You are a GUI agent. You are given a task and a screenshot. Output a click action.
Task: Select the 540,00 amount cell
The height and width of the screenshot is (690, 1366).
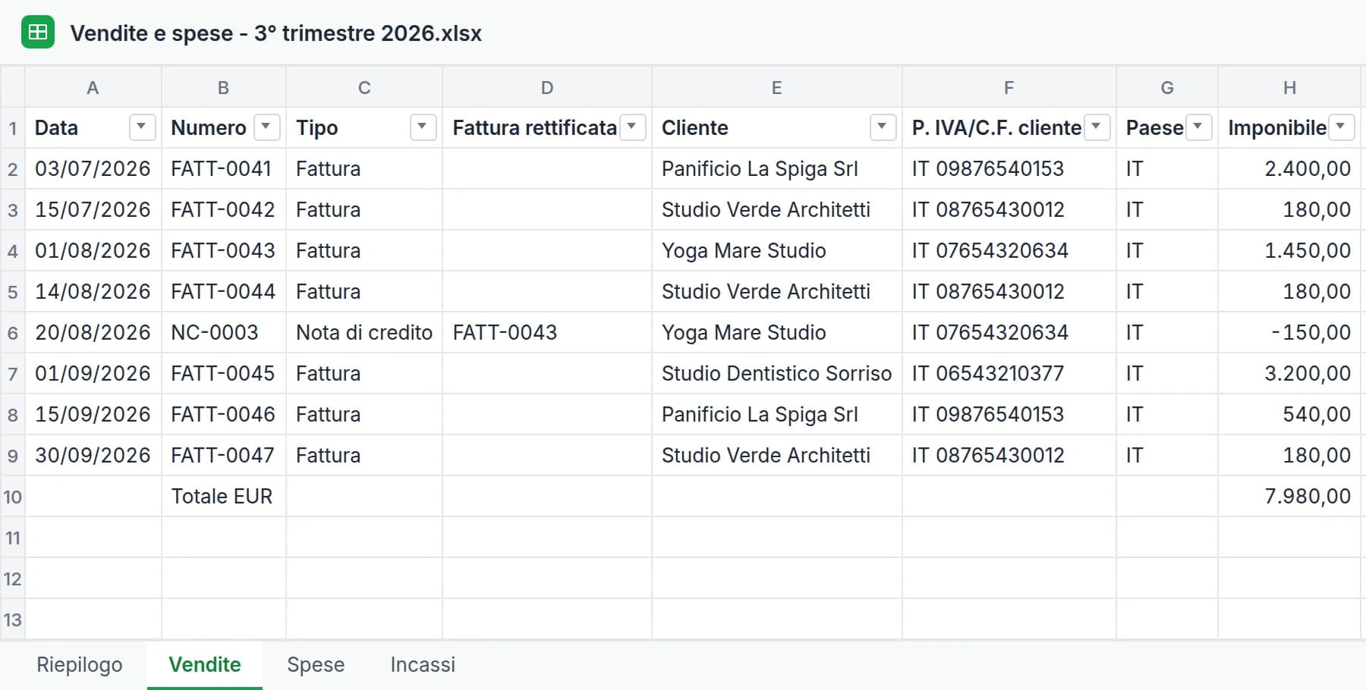(1289, 414)
